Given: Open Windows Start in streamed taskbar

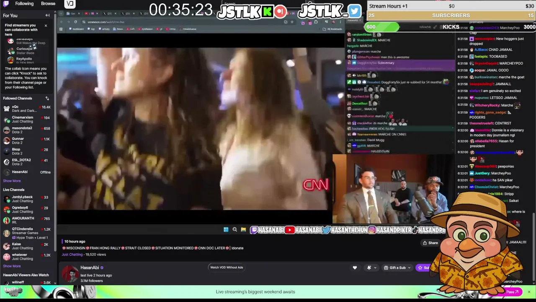Looking at the screenshot, I should (226, 229).
